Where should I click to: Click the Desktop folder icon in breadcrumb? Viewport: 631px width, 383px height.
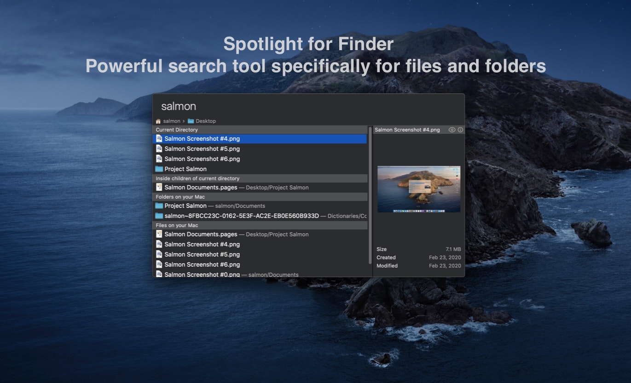click(191, 121)
